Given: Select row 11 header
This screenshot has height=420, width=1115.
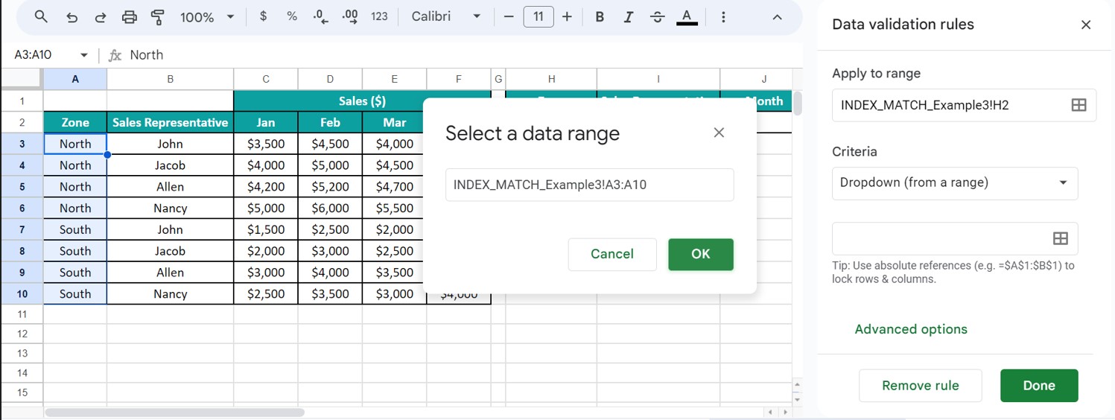Looking at the screenshot, I should click(x=22, y=314).
